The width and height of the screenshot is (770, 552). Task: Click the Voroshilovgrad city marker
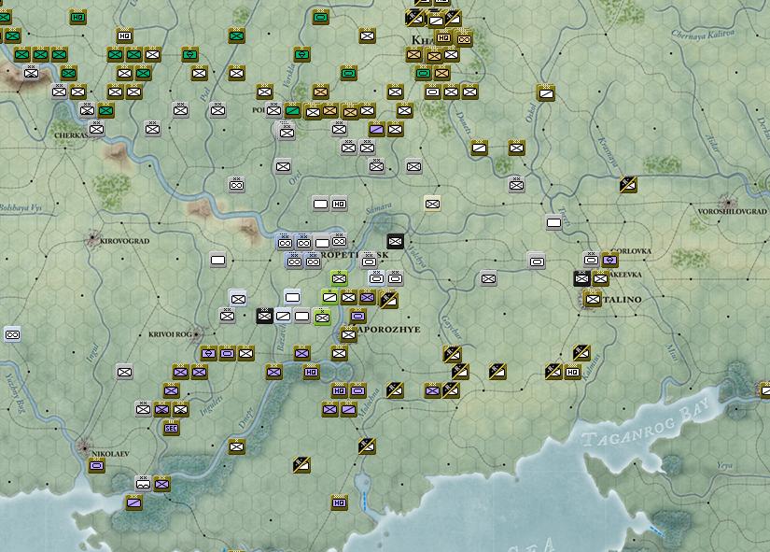coord(727,202)
